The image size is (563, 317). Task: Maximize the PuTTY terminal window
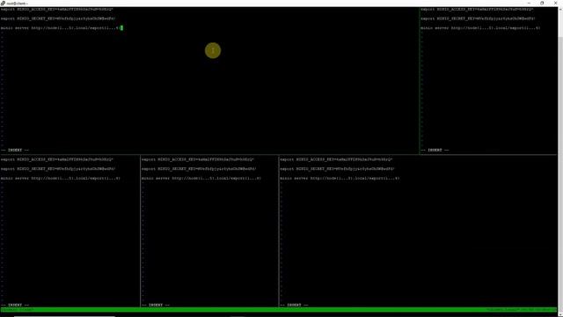coord(542,3)
